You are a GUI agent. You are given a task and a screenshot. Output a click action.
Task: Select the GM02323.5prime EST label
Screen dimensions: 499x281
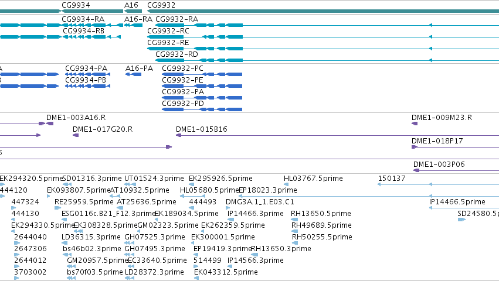tap(168, 226)
